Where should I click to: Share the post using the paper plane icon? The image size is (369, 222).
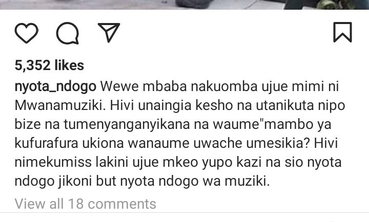tap(109, 32)
